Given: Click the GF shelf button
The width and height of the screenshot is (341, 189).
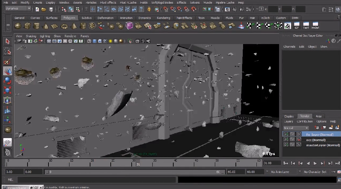Looking at the screenshot, I should pyautogui.click(x=297, y=25).
